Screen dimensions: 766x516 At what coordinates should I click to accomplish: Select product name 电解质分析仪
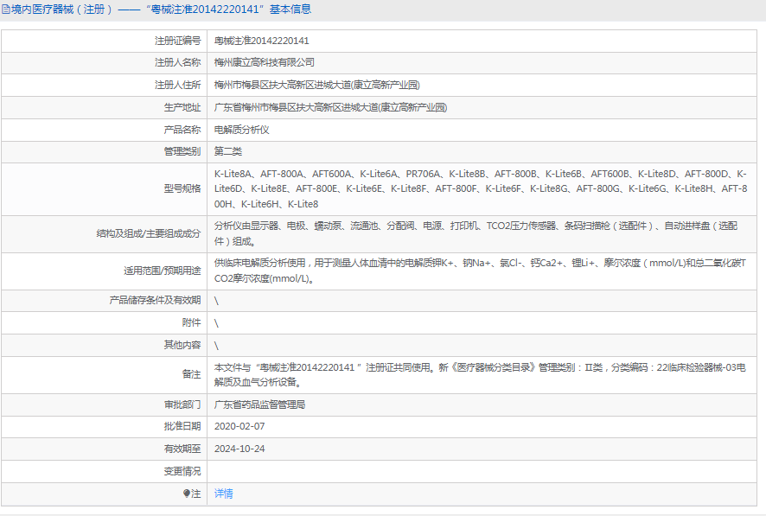241,130
